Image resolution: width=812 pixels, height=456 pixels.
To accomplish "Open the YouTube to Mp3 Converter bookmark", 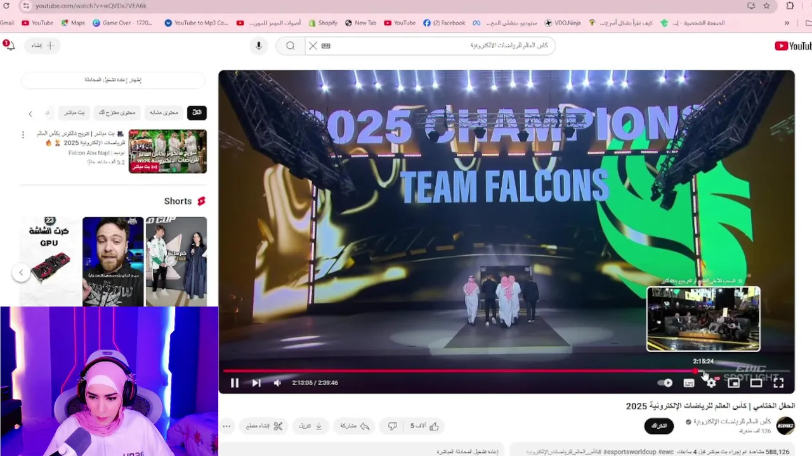I will pyautogui.click(x=197, y=23).
